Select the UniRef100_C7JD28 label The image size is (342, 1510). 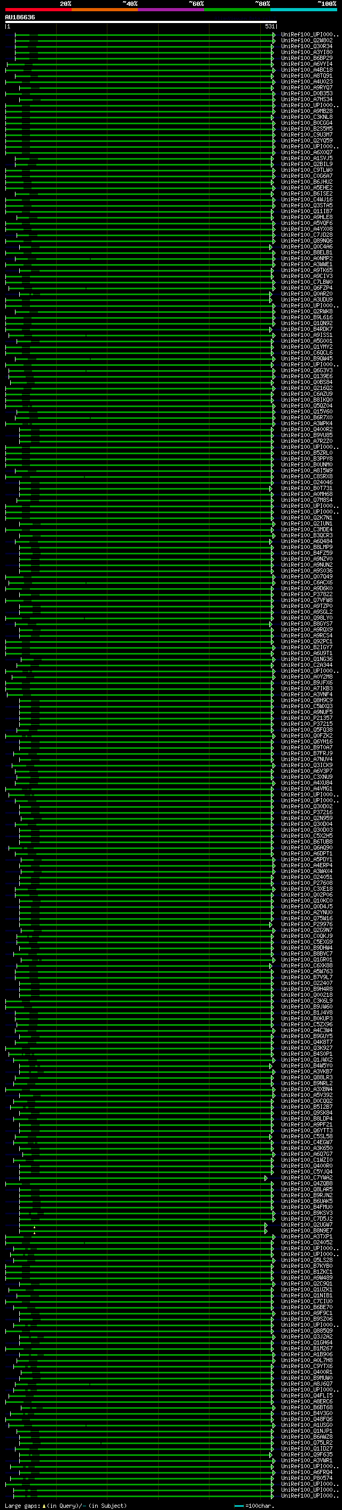(307, 235)
